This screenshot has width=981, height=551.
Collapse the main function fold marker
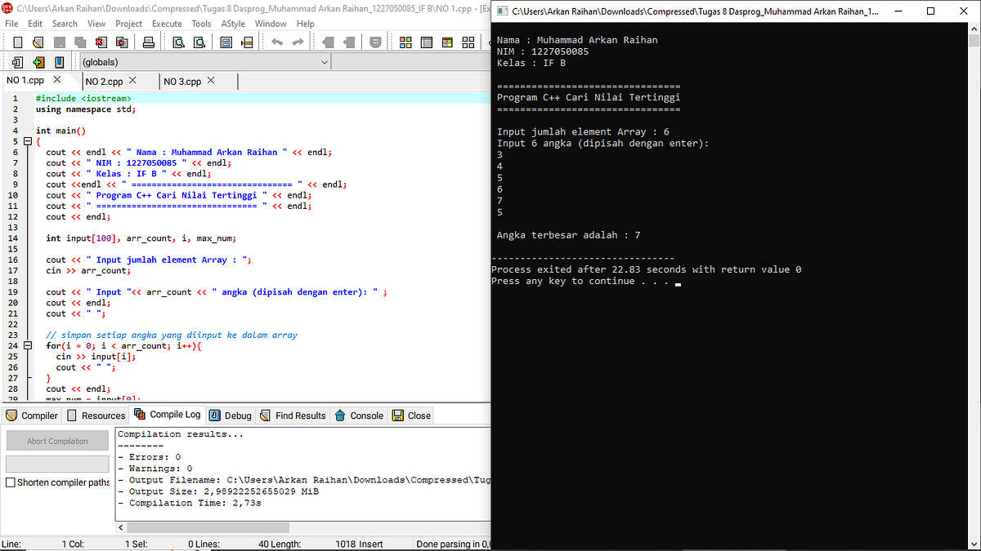[27, 141]
